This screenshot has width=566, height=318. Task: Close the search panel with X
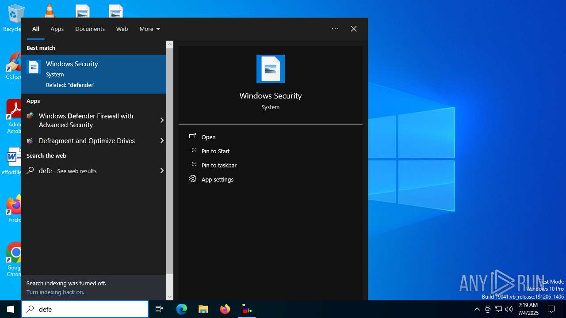pyautogui.click(x=354, y=29)
